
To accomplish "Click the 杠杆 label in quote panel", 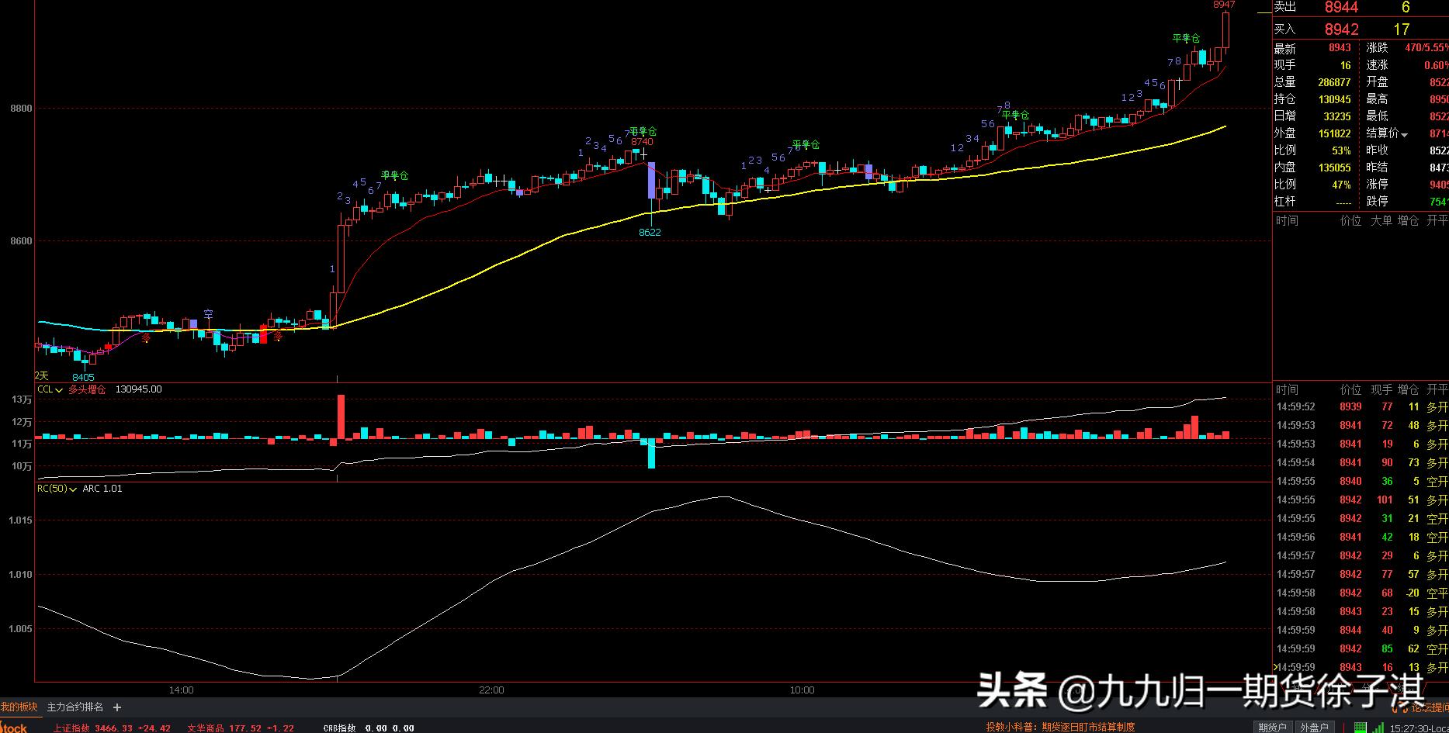I will coord(1284,202).
